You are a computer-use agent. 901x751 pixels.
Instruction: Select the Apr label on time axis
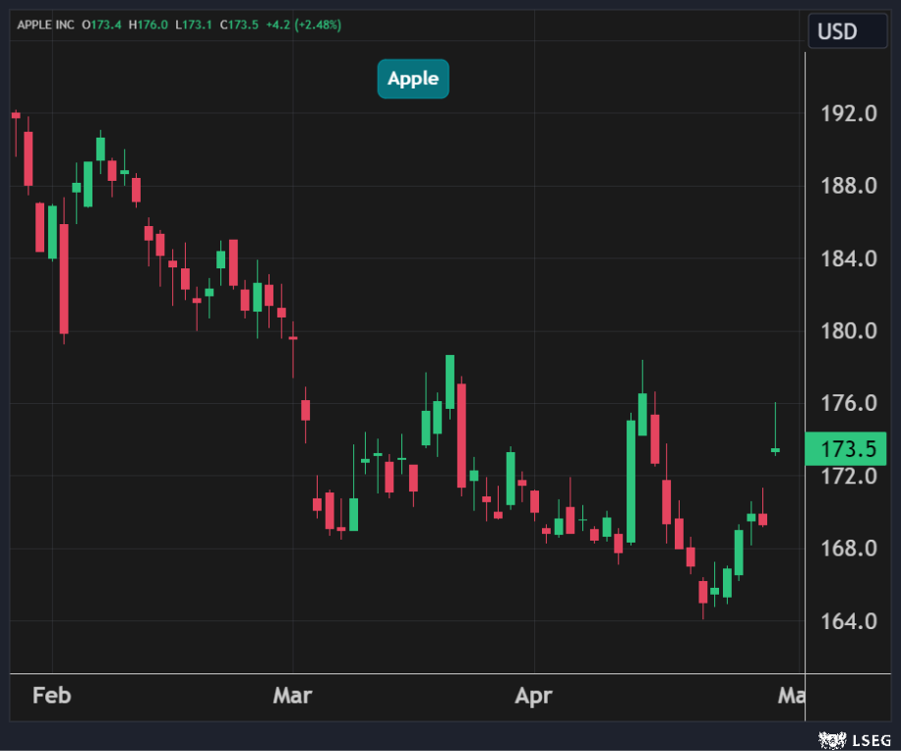click(533, 696)
